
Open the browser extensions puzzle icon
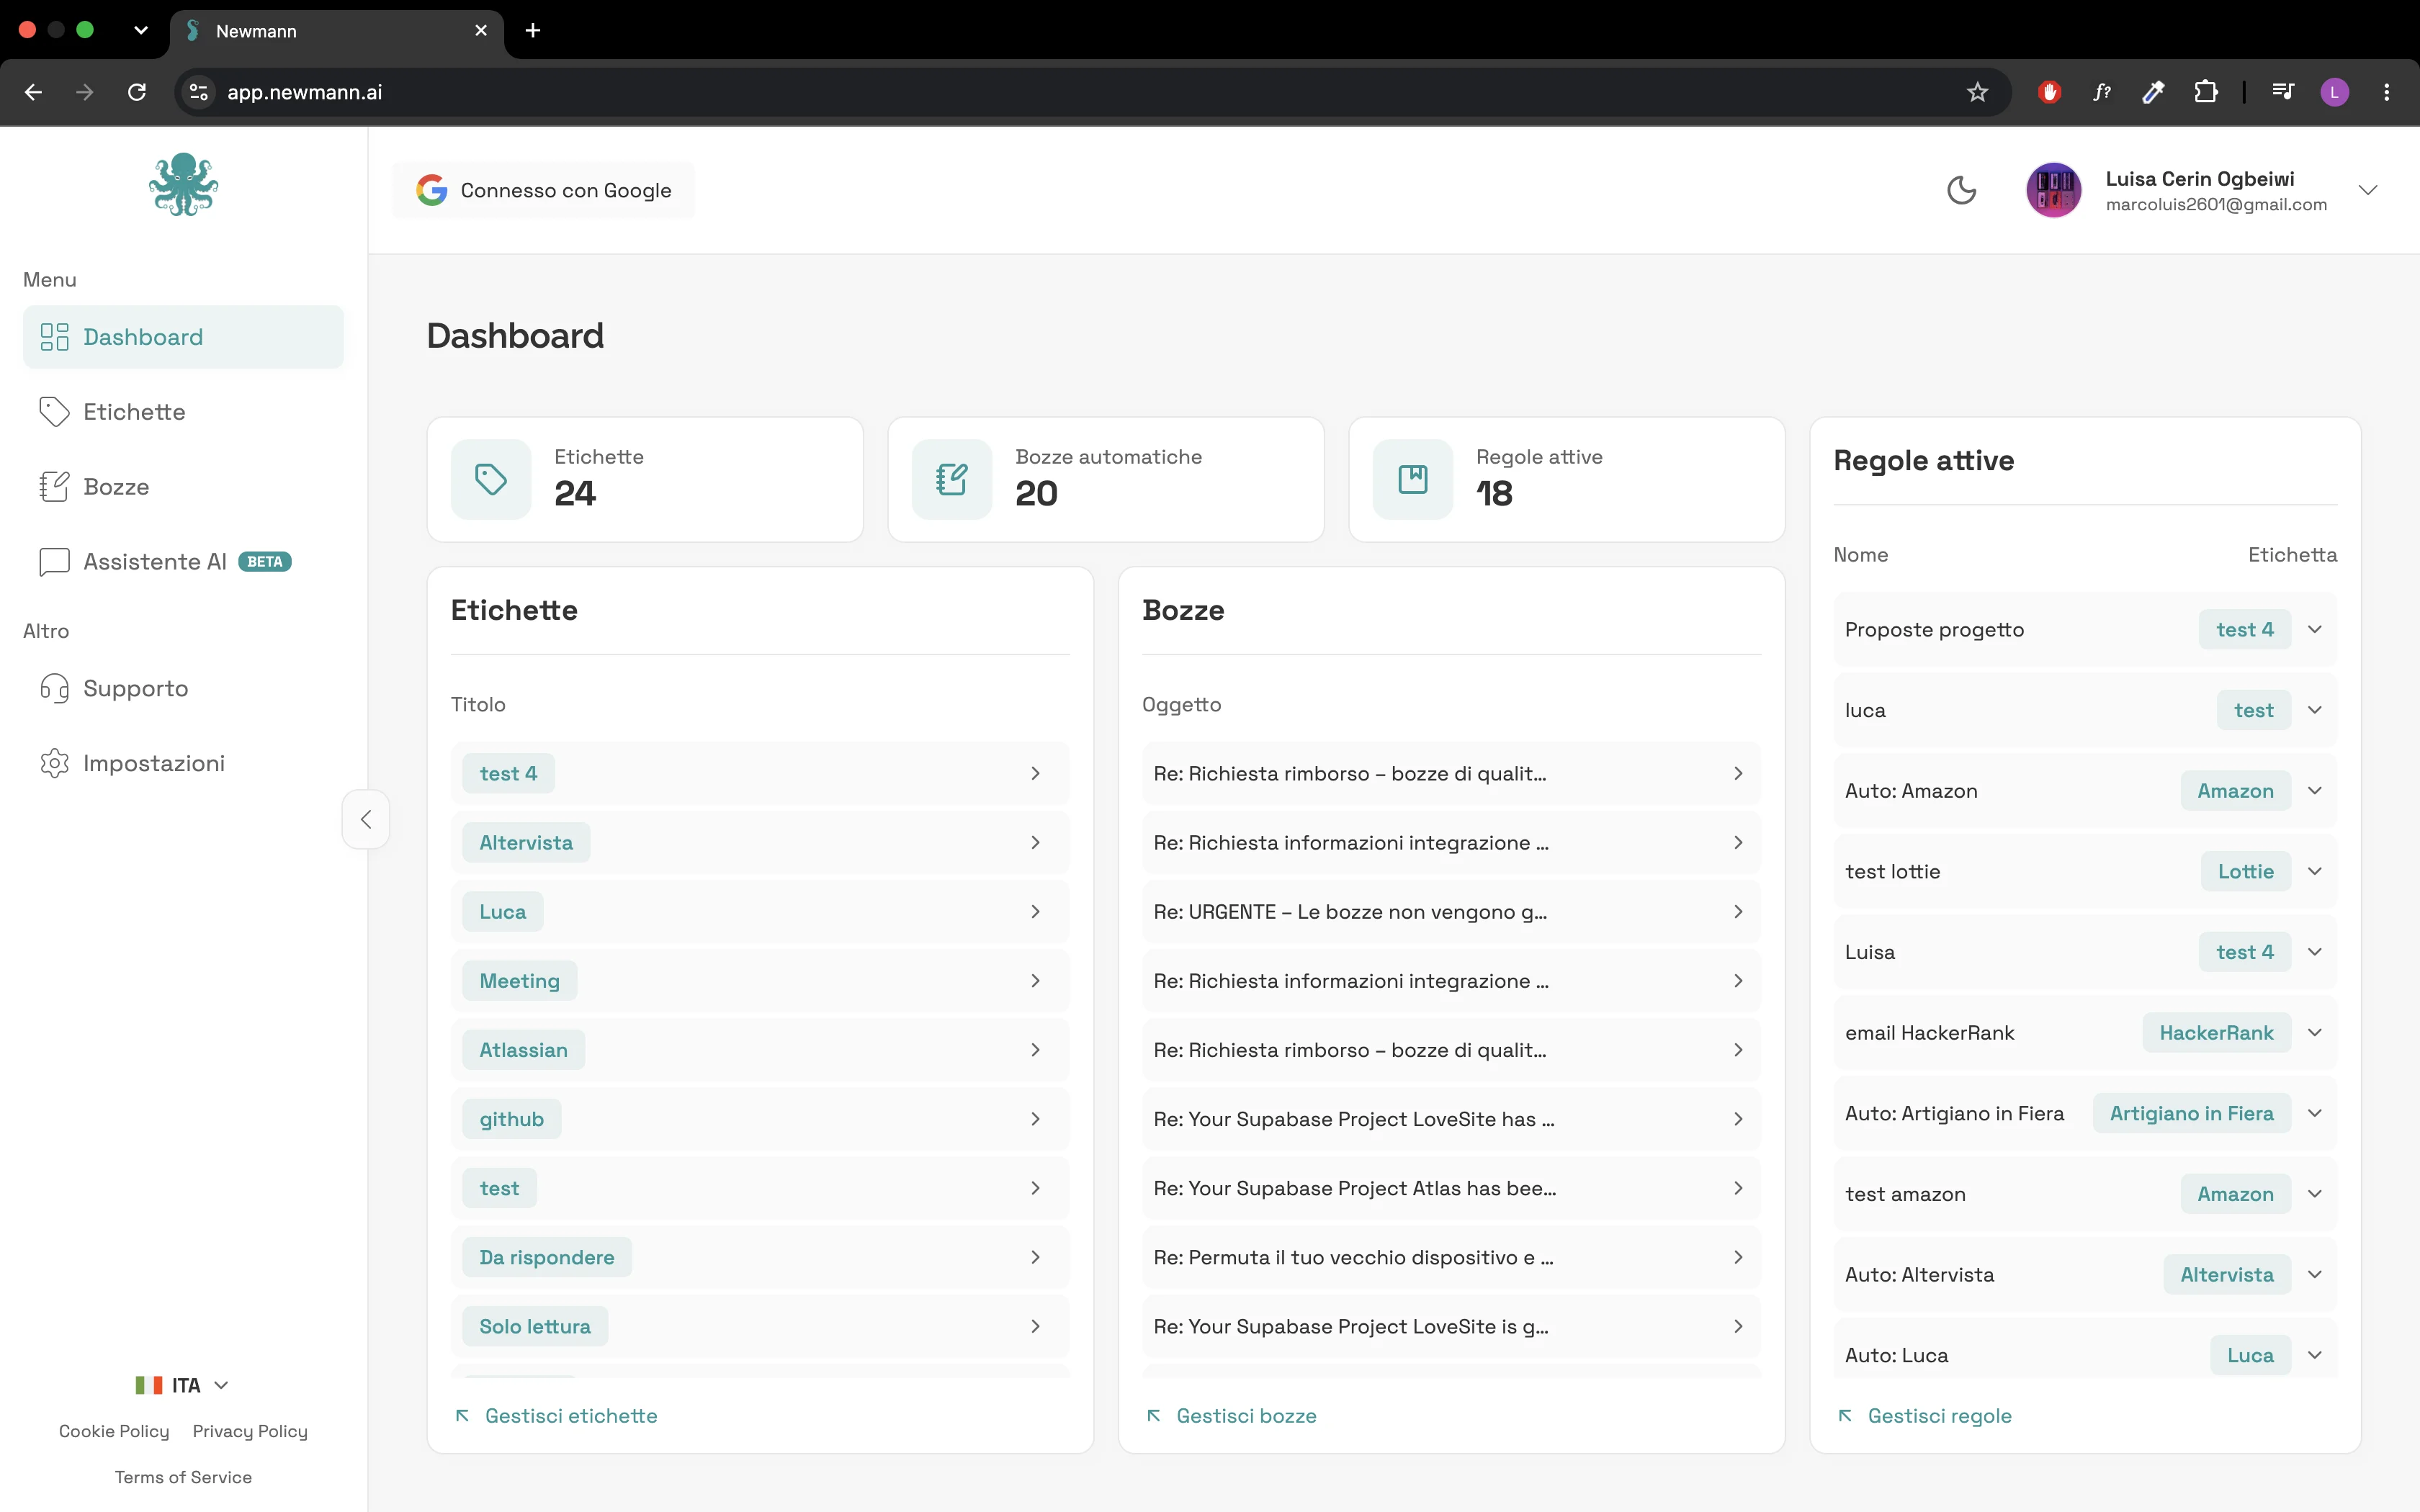(2205, 92)
